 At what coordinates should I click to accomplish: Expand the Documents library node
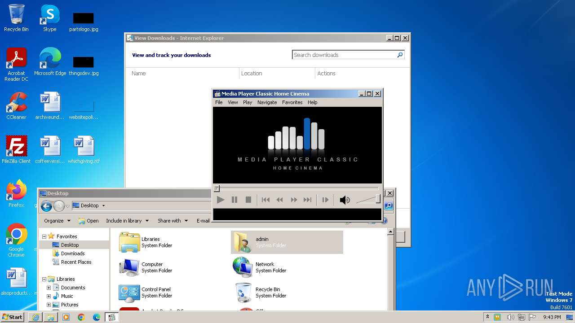pos(49,288)
